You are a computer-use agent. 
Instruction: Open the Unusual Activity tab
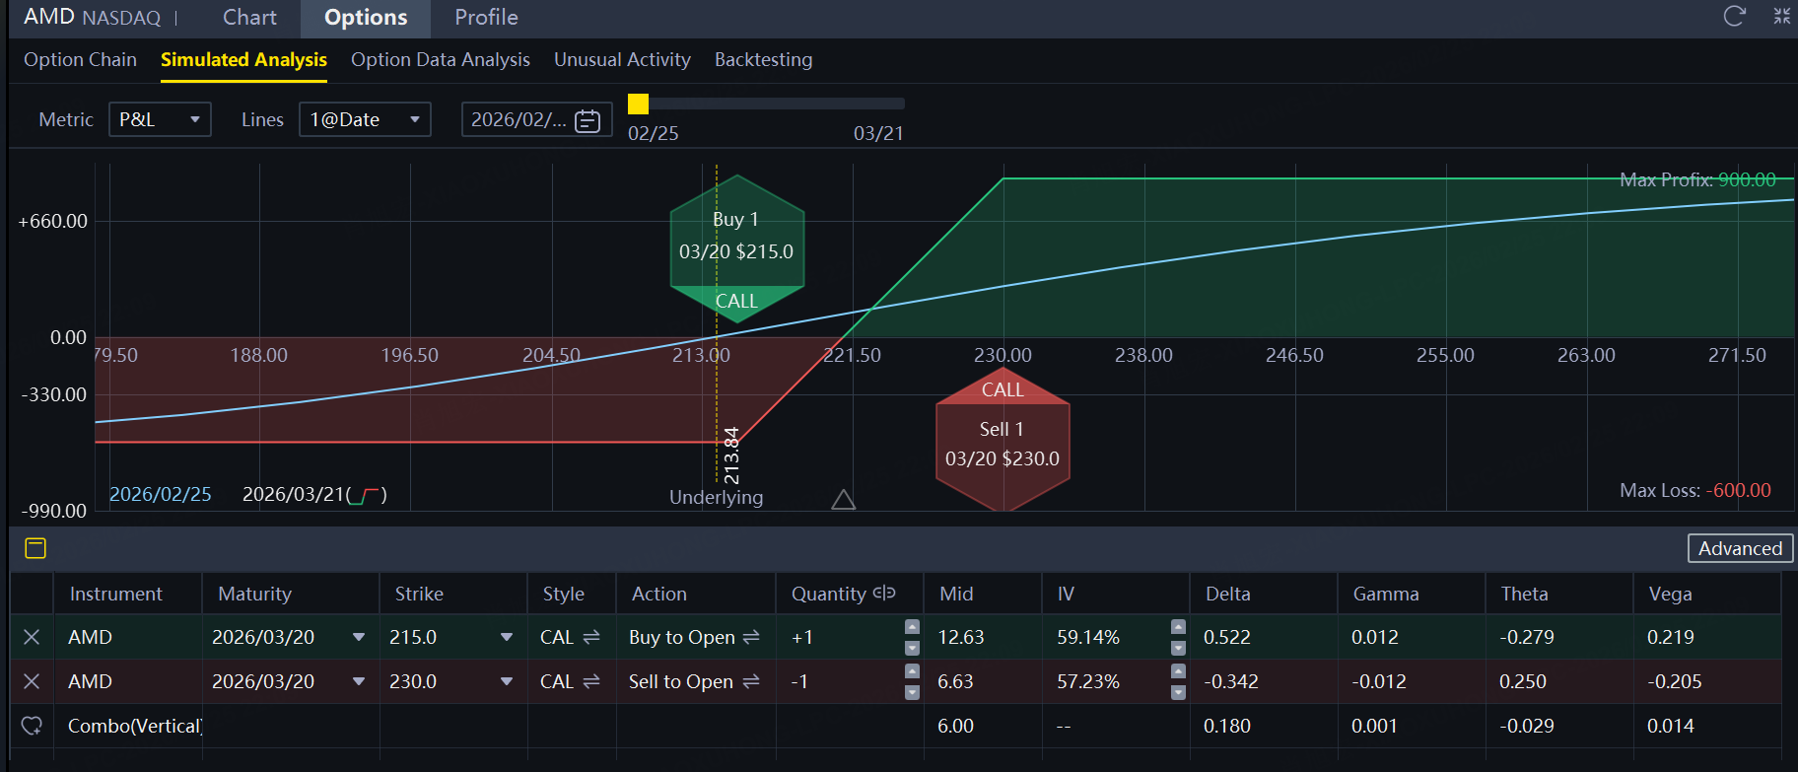622,59
